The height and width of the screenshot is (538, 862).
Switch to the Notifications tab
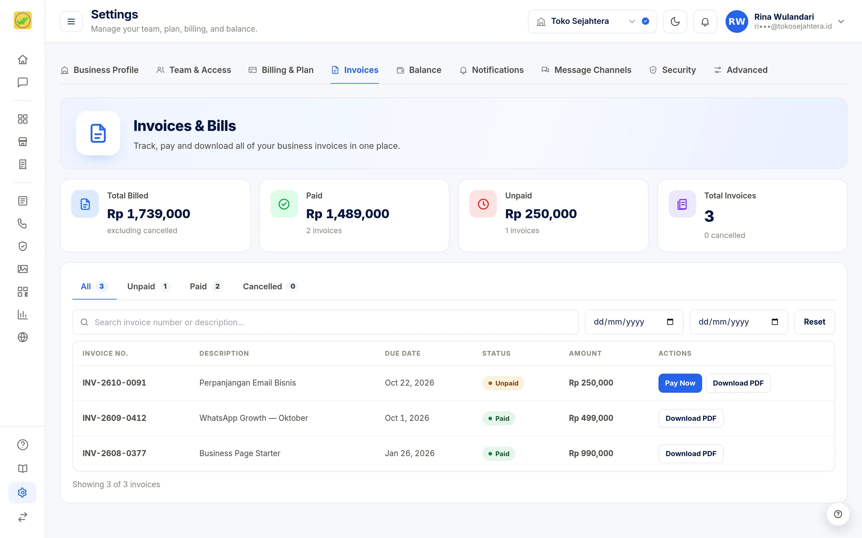491,70
